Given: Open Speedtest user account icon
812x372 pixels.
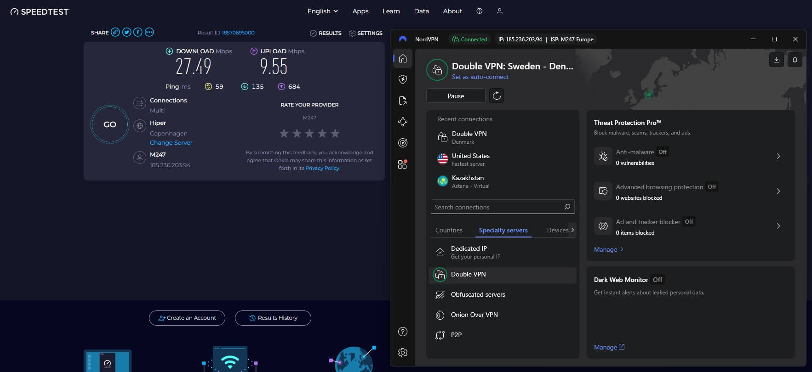Looking at the screenshot, I should pyautogui.click(x=500, y=11).
